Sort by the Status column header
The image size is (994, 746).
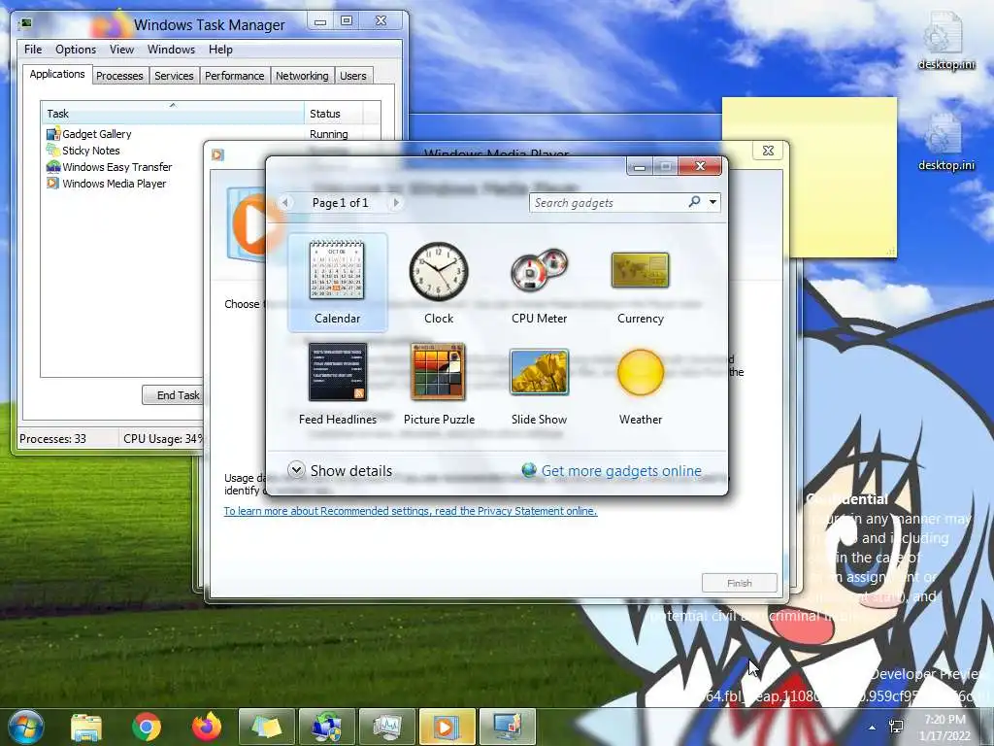[334, 114]
